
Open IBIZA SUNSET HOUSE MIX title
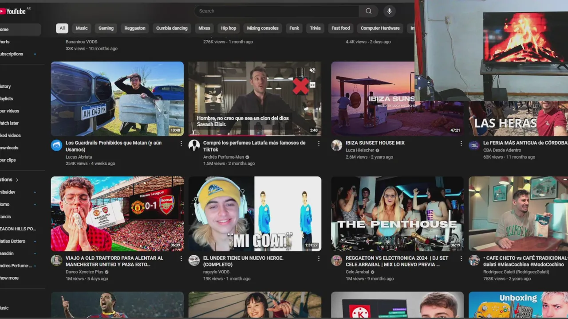375,143
